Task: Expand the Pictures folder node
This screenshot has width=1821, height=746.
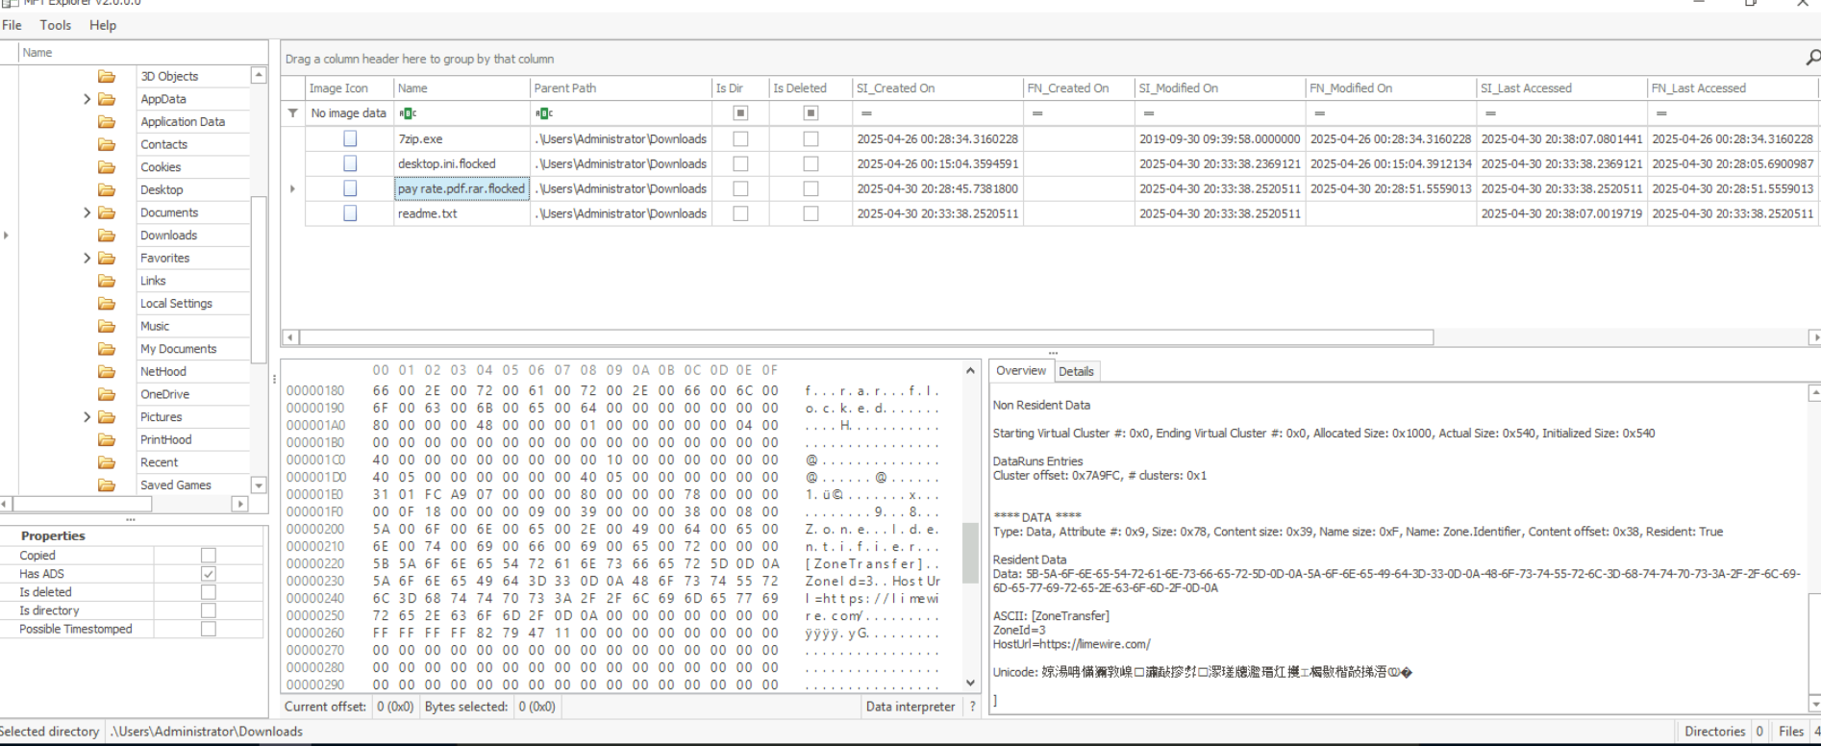Action: (87, 417)
